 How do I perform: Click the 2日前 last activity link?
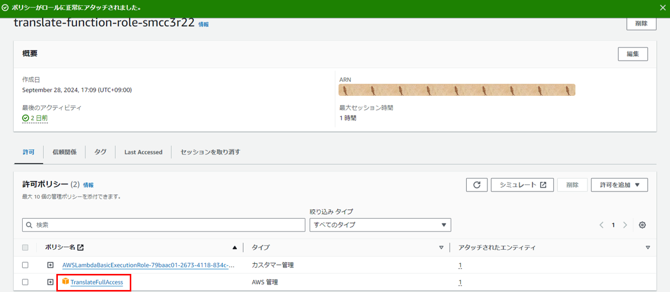click(39, 118)
